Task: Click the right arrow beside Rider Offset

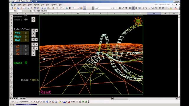Action: coord(36,30)
